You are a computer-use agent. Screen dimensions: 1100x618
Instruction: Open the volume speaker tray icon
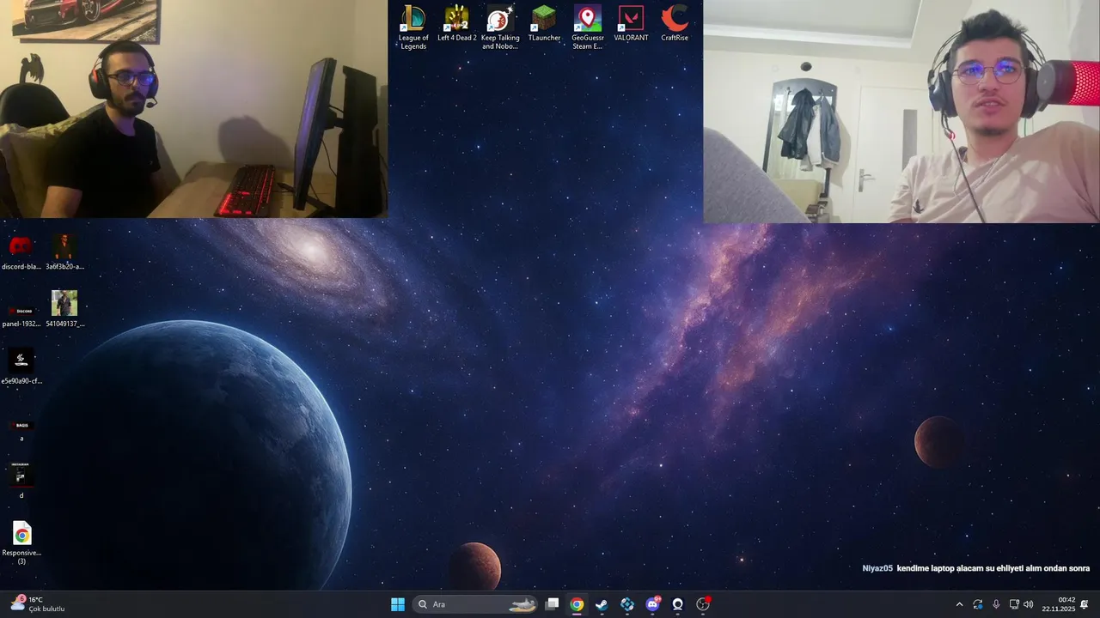[1029, 604]
